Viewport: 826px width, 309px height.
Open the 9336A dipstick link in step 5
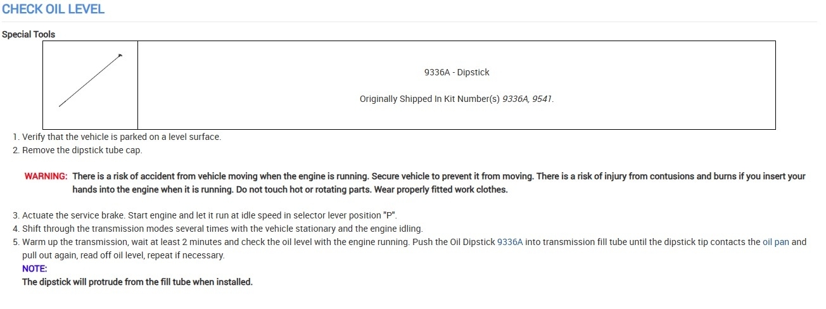(x=510, y=242)
